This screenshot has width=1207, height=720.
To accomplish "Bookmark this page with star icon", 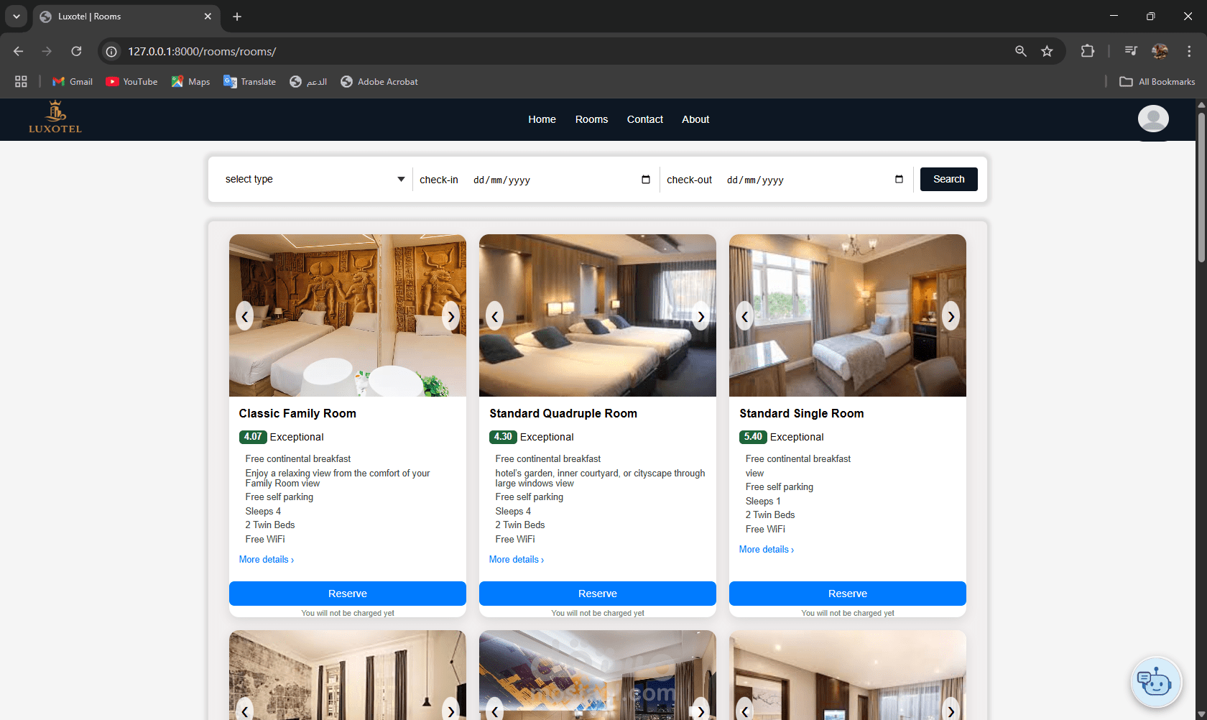I will 1047,51.
